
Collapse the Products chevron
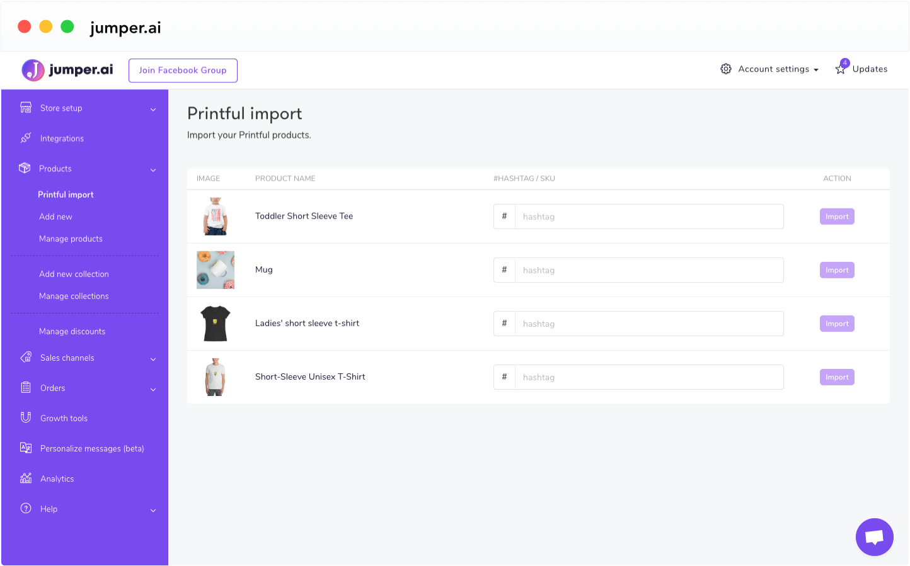153,170
